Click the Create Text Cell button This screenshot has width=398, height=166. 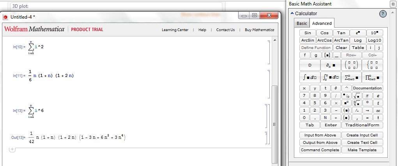click(362, 142)
